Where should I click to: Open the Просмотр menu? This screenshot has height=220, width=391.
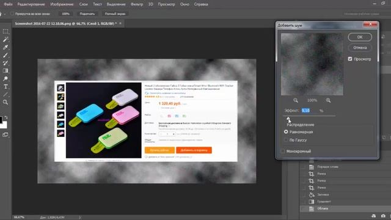[x=166, y=4]
